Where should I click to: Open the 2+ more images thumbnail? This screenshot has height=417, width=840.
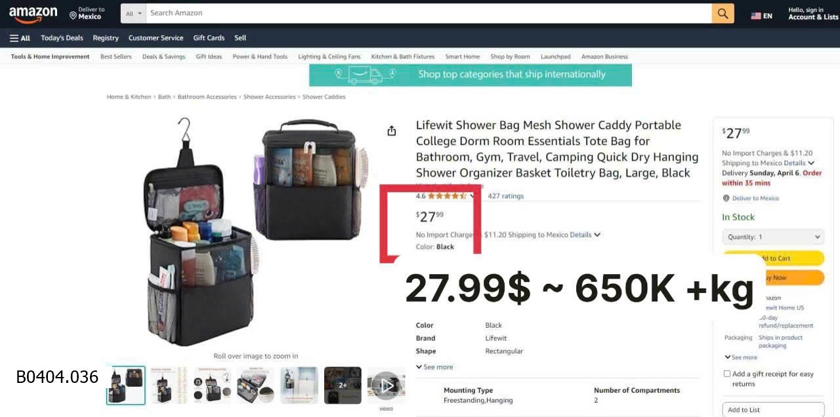click(343, 386)
